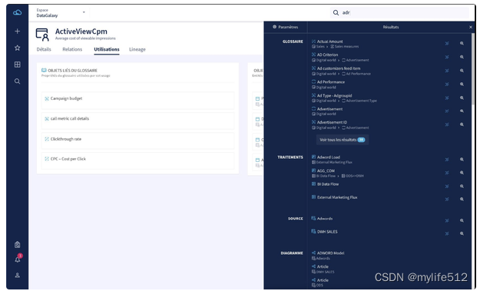
Task: Open the Article diagram under DWH SALES
Action: (x=323, y=266)
